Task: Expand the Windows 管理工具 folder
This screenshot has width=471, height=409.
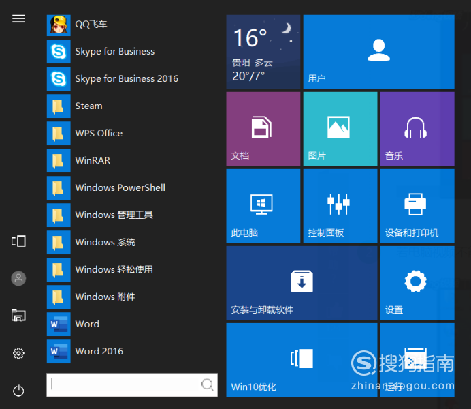Action: (59, 215)
